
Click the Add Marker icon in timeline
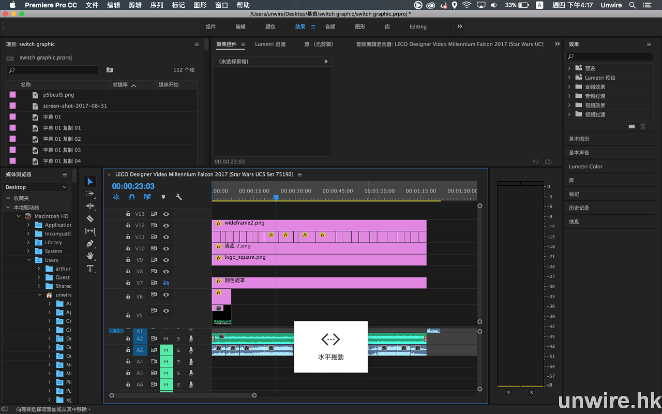(x=163, y=197)
